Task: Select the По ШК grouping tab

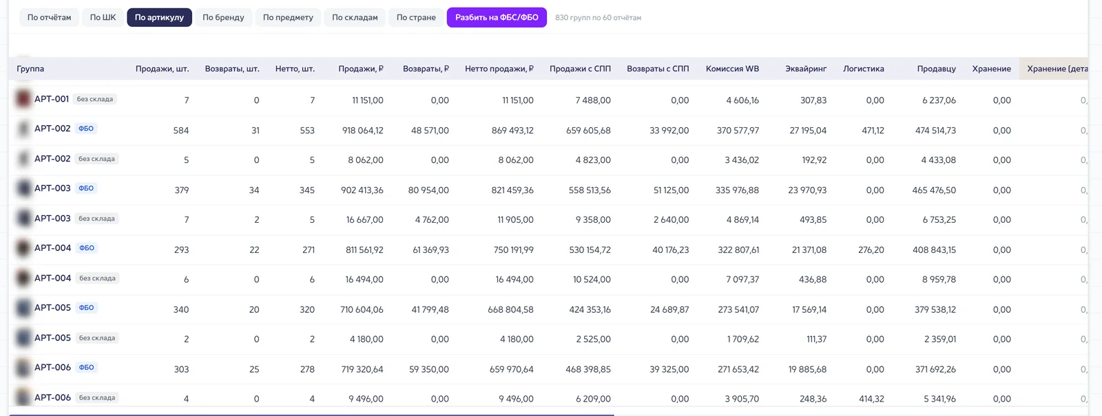Action: [103, 17]
